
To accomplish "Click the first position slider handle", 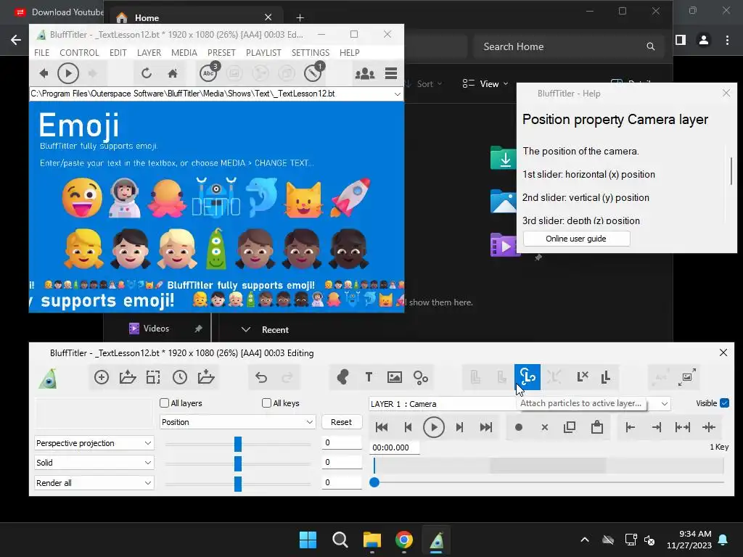I will (238, 444).
